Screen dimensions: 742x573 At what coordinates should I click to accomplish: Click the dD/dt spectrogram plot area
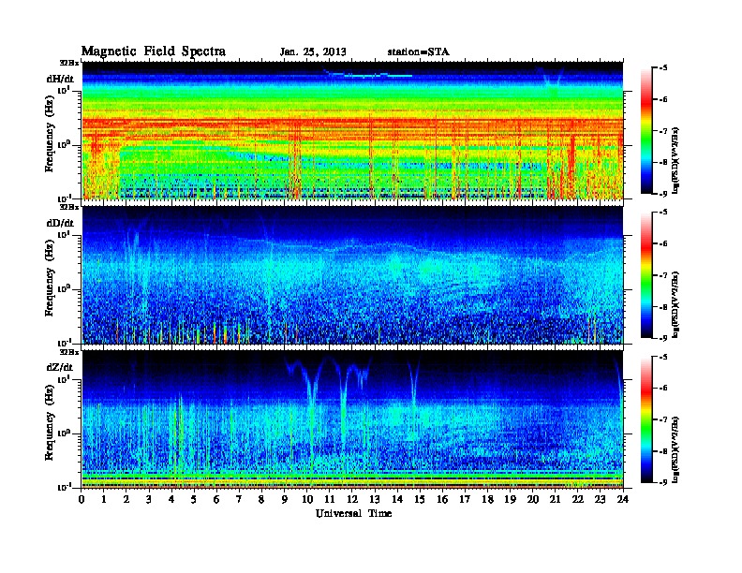pos(352,274)
